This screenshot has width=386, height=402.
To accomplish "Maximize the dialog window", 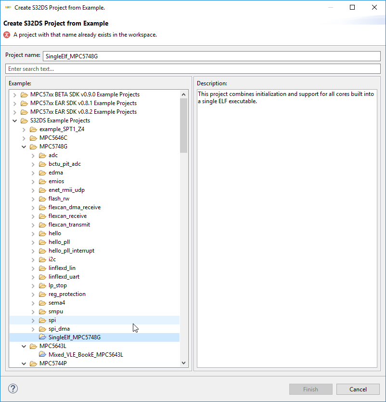I will pyautogui.click(x=352, y=7).
